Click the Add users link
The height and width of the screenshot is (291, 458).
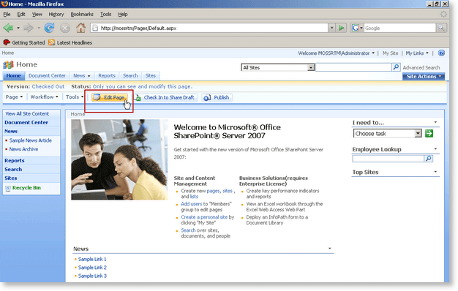pyautogui.click(x=191, y=204)
